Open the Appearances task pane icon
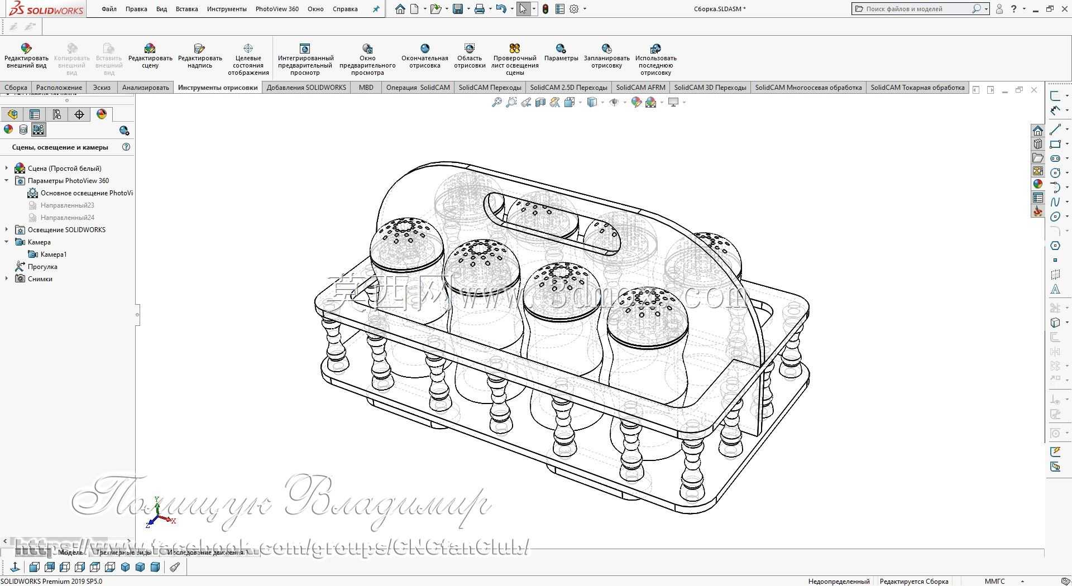The image size is (1072, 586). coord(1038,184)
